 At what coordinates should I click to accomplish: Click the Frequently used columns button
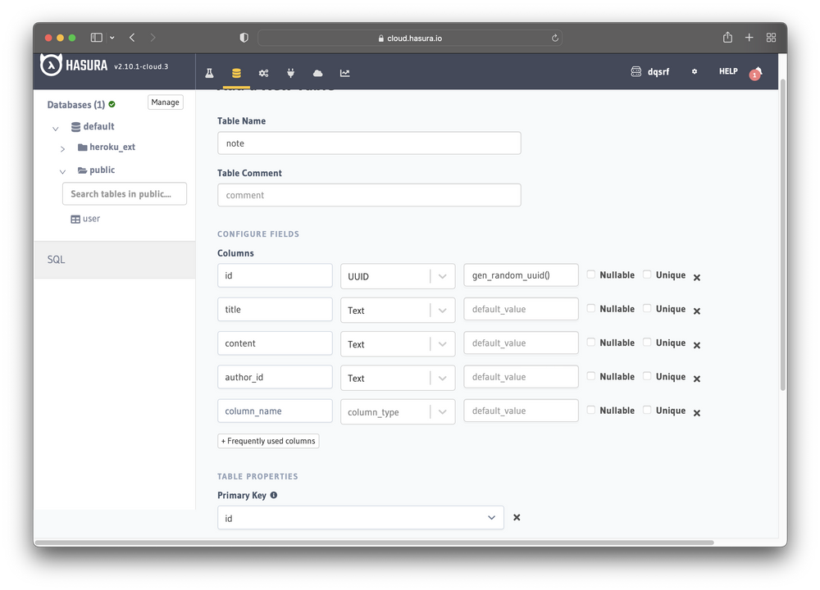(267, 441)
